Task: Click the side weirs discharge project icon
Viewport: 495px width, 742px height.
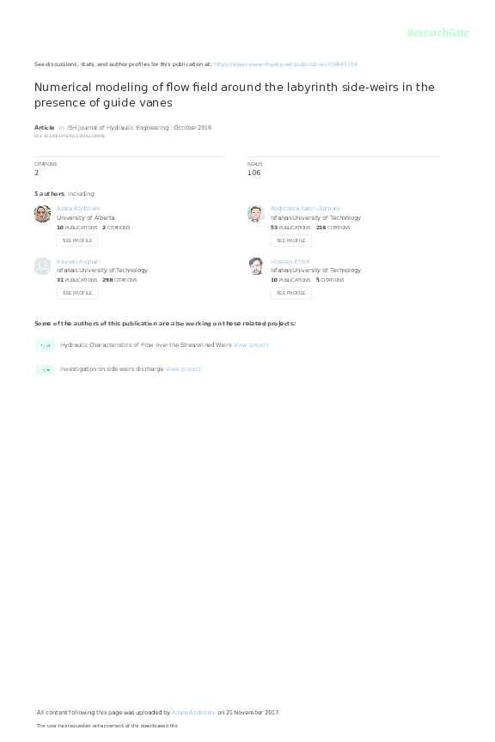Action: tap(45, 368)
